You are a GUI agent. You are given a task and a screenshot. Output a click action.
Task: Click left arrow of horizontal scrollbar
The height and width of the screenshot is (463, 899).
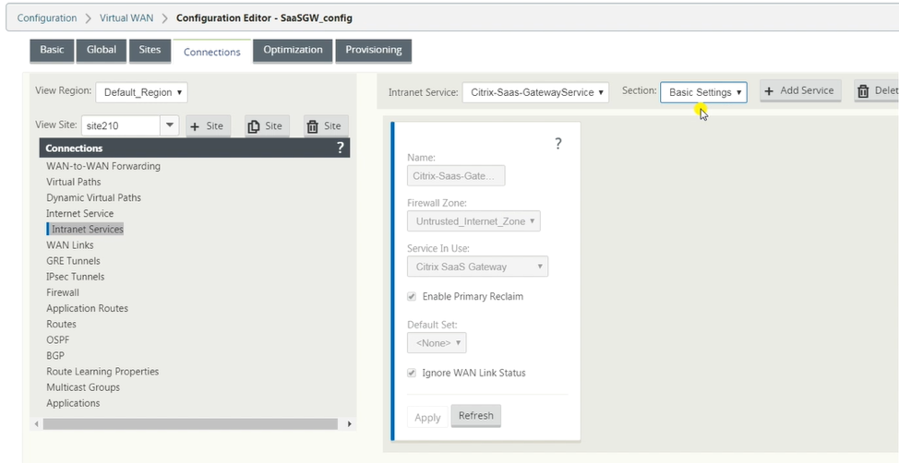point(37,424)
